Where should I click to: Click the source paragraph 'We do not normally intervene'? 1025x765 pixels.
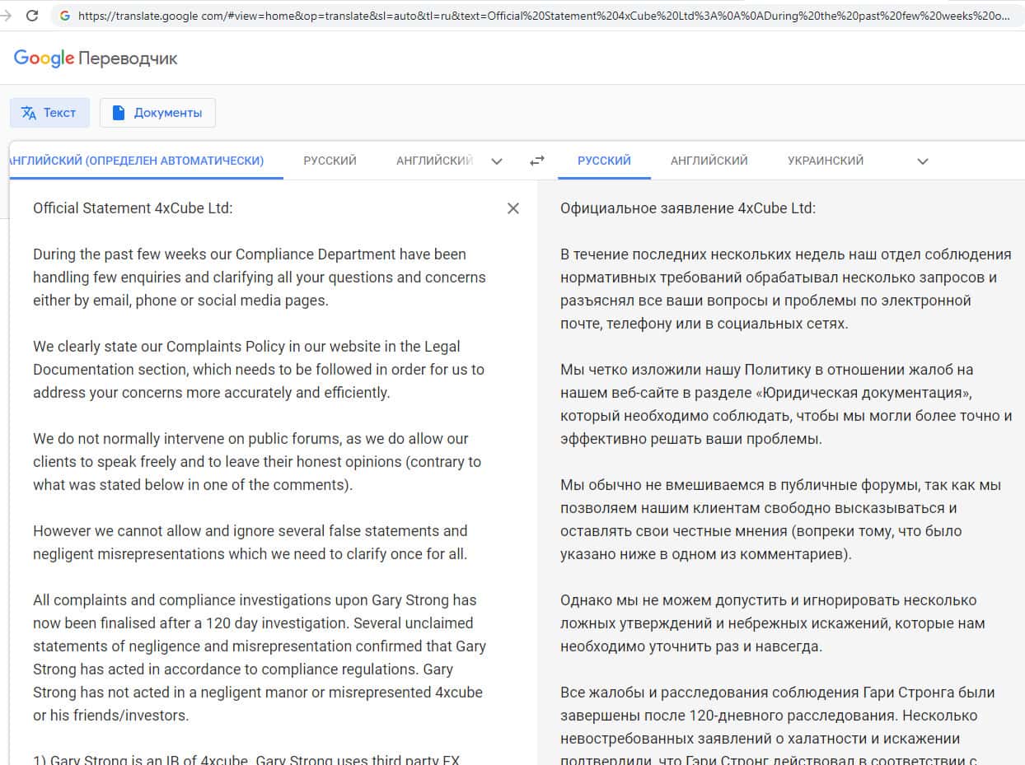point(257,462)
